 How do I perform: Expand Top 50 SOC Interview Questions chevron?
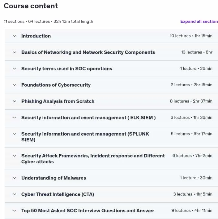pyautogui.click(x=15, y=211)
